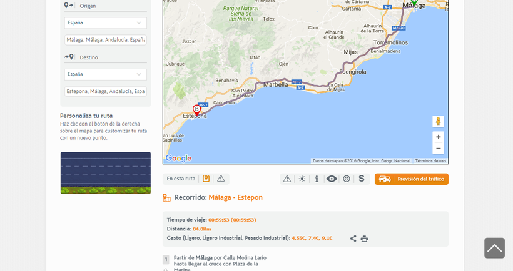Toggle the radar target layer icon
Image resolution: width=513 pixels, height=271 pixels.
[x=347, y=179]
